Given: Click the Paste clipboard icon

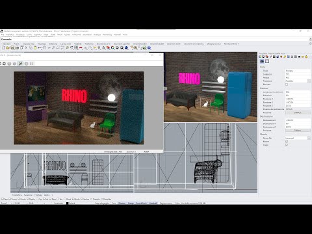Looking at the screenshot, I should tap(35, 47).
